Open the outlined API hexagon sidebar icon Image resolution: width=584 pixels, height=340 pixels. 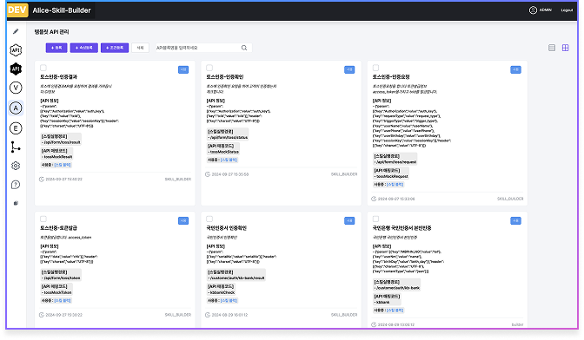(x=16, y=49)
